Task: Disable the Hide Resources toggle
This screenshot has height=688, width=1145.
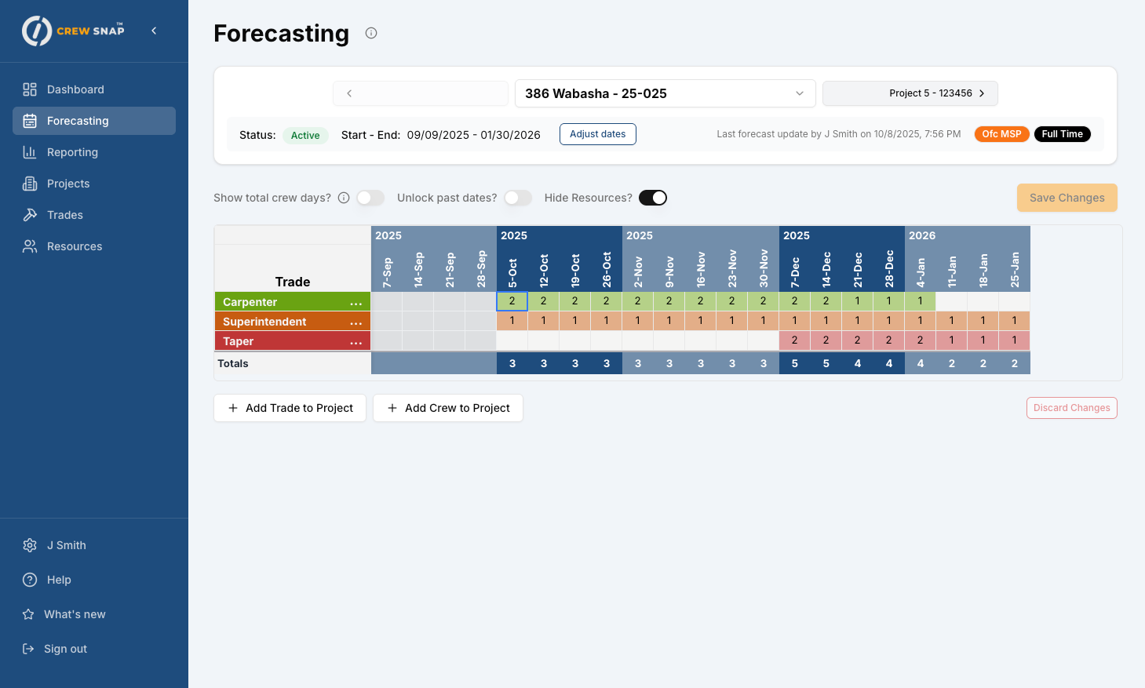Action: click(x=652, y=198)
